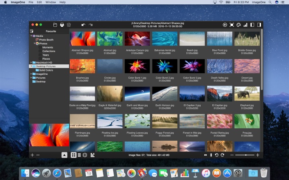Flip image horizontally icon
Viewport: 289px width, 180px height.
pos(206,155)
